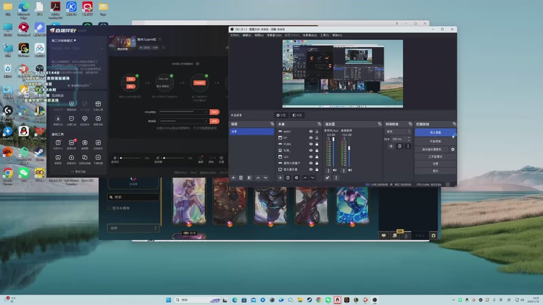Mute the 桌面音频 speaker icon
543x305 pixels.
[350, 170]
